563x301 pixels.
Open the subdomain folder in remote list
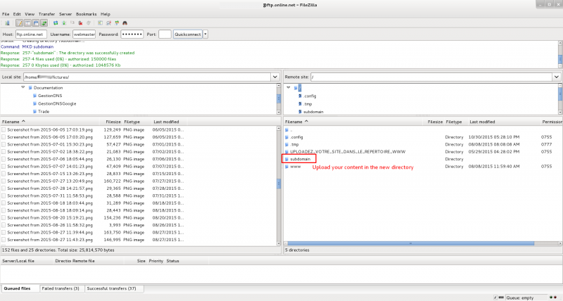coord(301,159)
